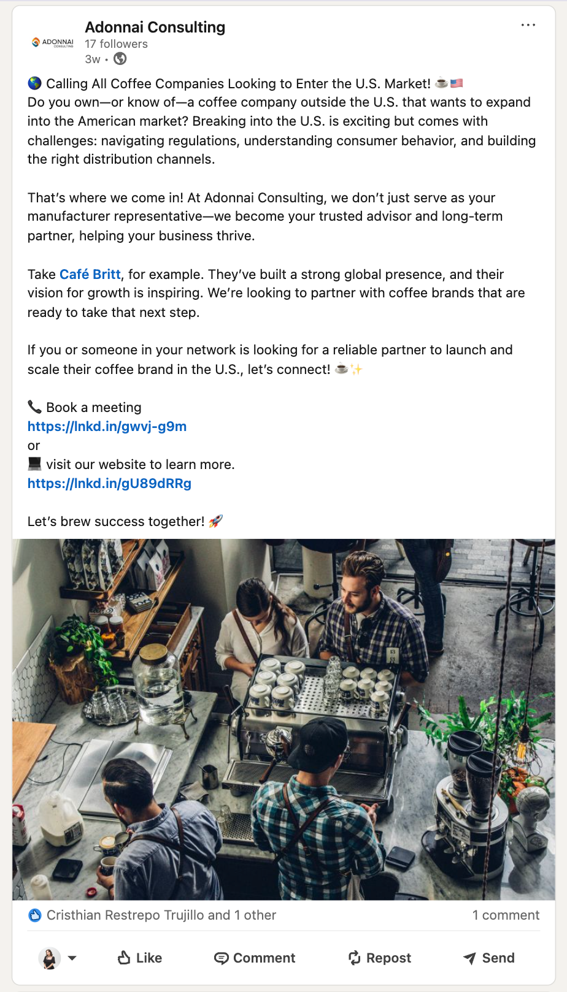Click the like reaction icon beside Cristhian

click(x=35, y=915)
